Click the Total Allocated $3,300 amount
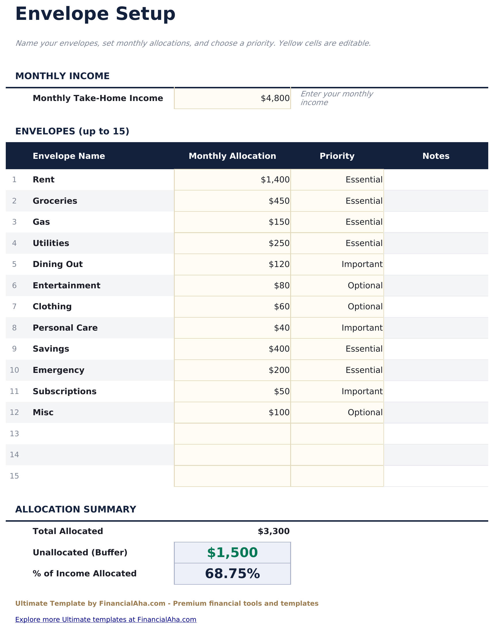494x629 pixels. [x=273, y=531]
